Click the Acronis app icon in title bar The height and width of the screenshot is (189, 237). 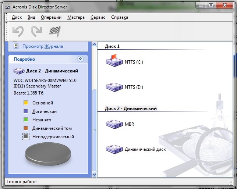tap(8, 7)
